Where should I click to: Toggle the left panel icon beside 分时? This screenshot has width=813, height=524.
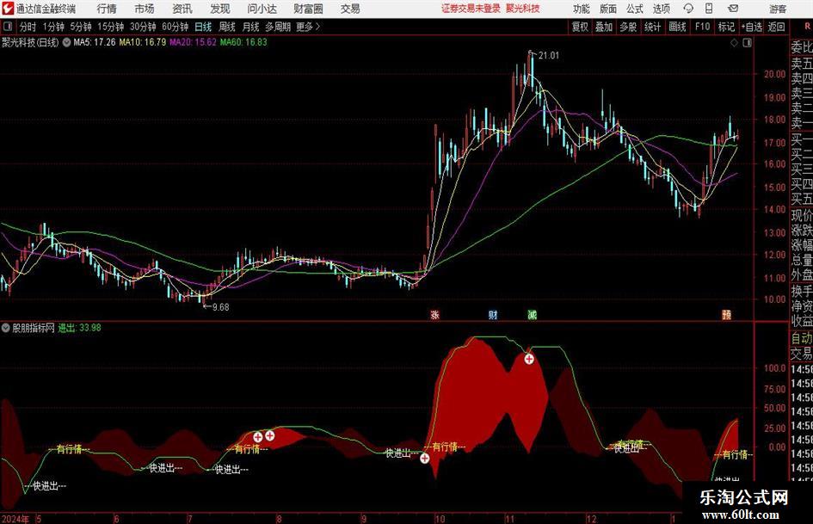(8, 27)
